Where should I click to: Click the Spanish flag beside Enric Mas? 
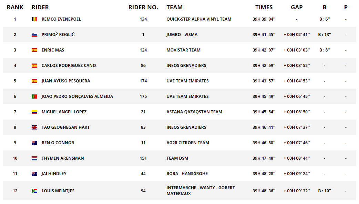(x=34, y=50)
